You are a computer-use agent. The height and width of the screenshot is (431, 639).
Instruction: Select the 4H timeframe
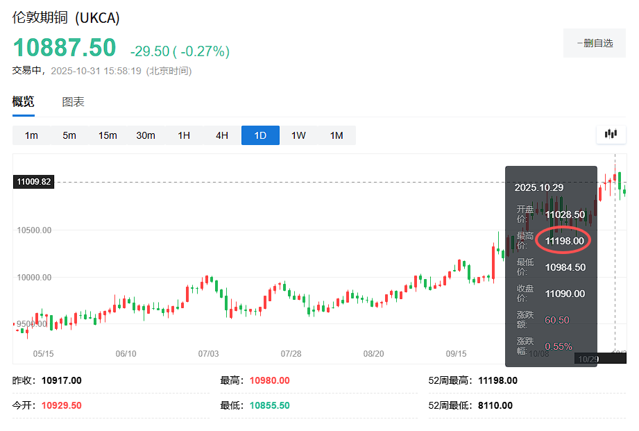click(221, 135)
